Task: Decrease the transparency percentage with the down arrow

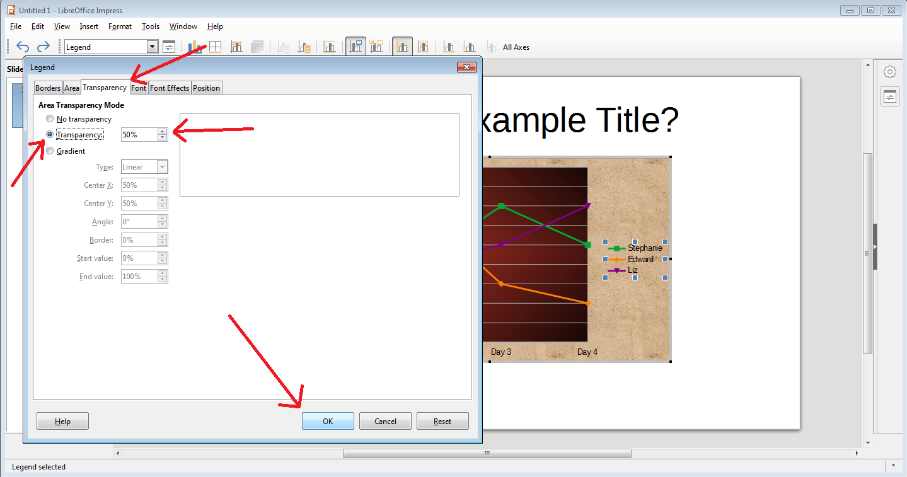Action: (163, 138)
